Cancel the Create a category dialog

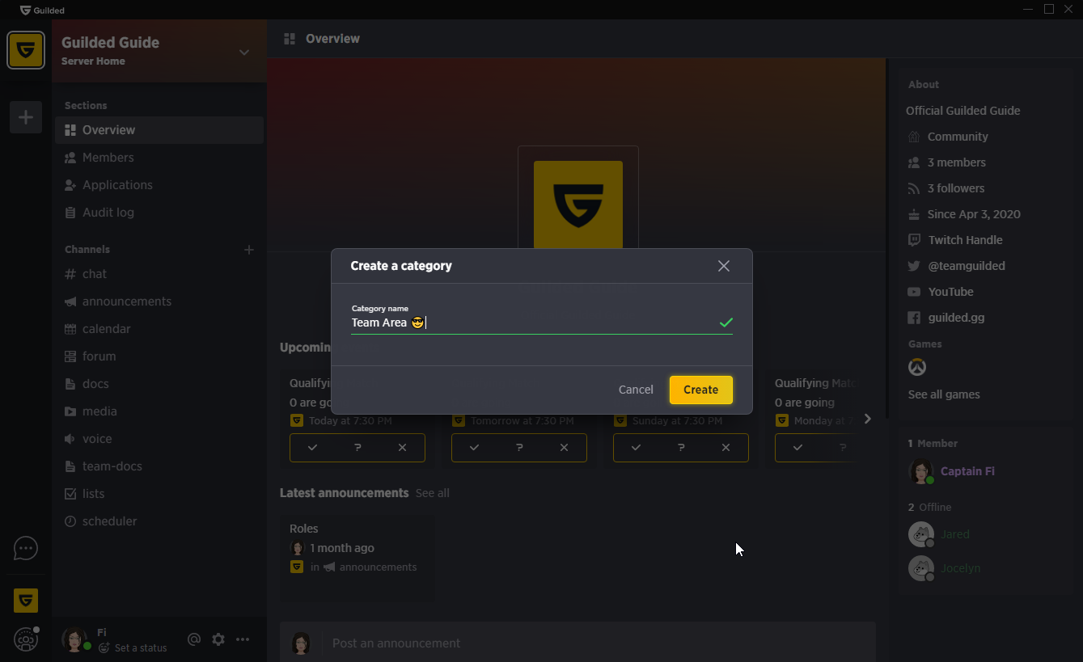tap(636, 390)
